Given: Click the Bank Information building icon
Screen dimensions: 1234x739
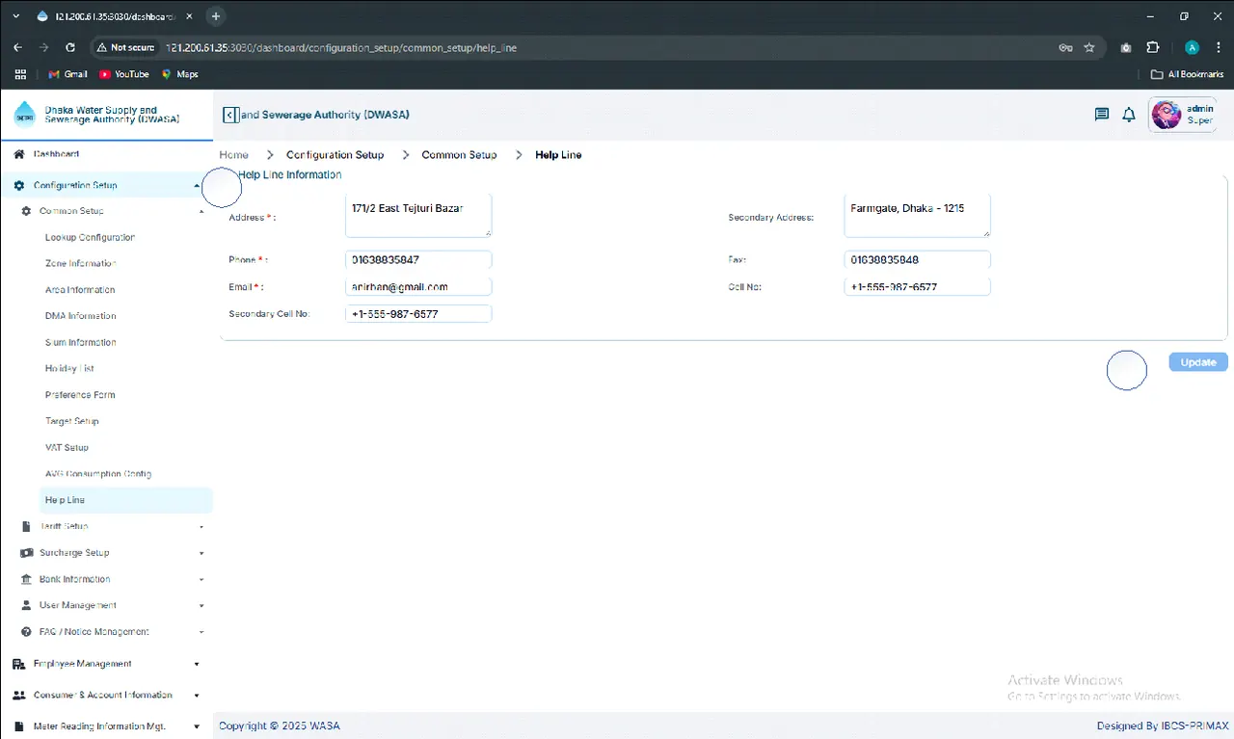Looking at the screenshot, I should click(28, 579).
